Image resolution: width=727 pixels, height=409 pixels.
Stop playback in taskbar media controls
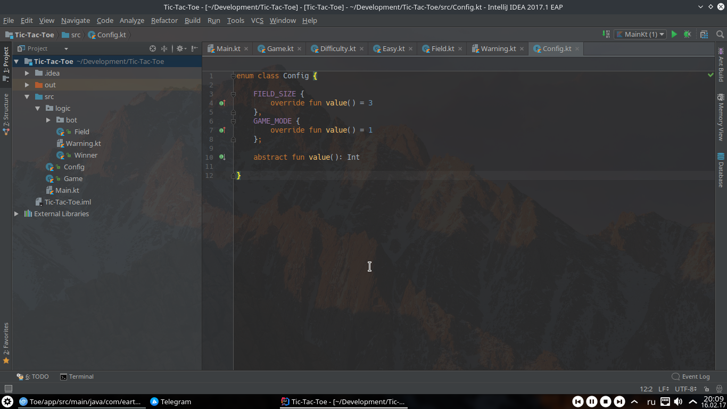coord(606,402)
